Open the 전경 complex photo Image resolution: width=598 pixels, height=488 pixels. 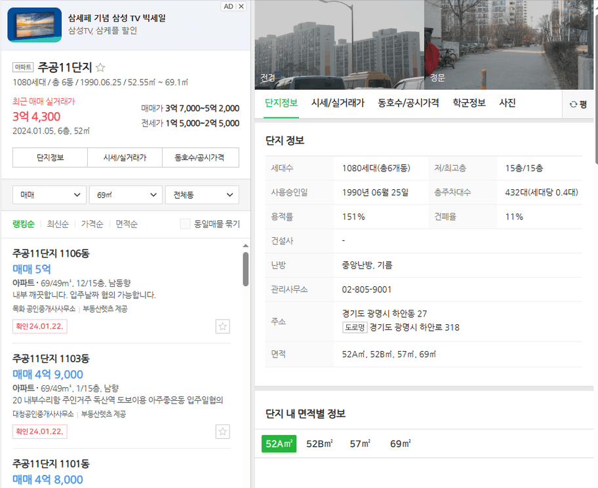(x=340, y=45)
